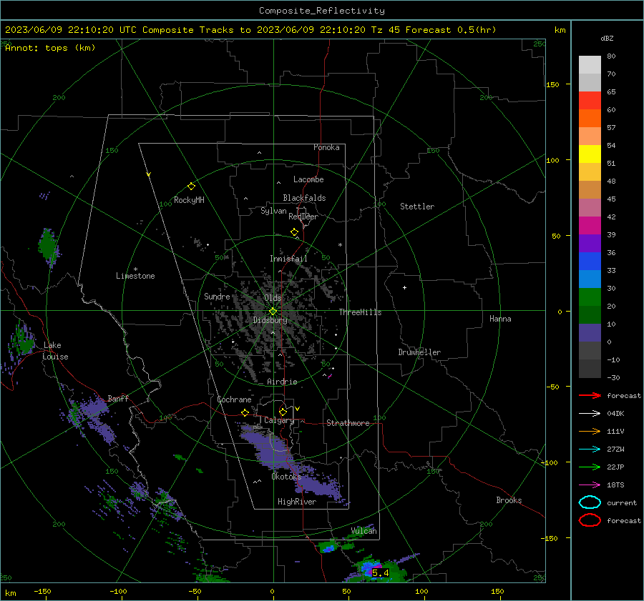Click the Blackfalds town label
This screenshot has height=601, width=644.
click(x=304, y=198)
